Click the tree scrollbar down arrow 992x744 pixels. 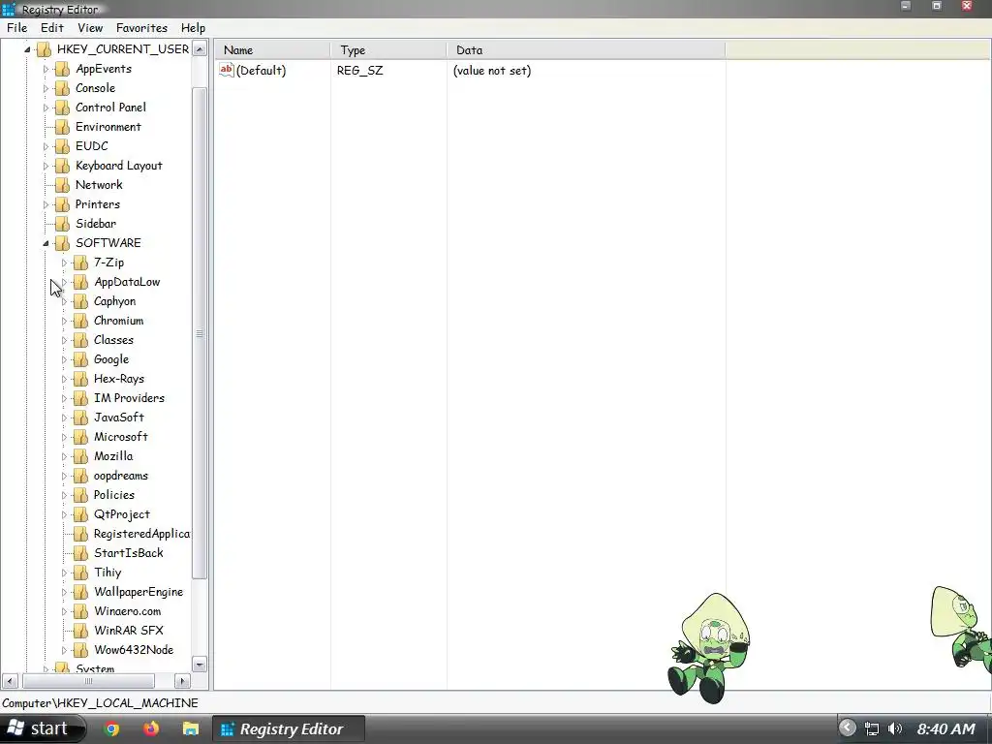(x=200, y=665)
